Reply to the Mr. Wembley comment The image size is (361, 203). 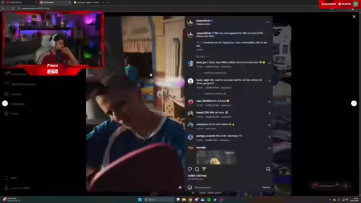tap(225, 140)
